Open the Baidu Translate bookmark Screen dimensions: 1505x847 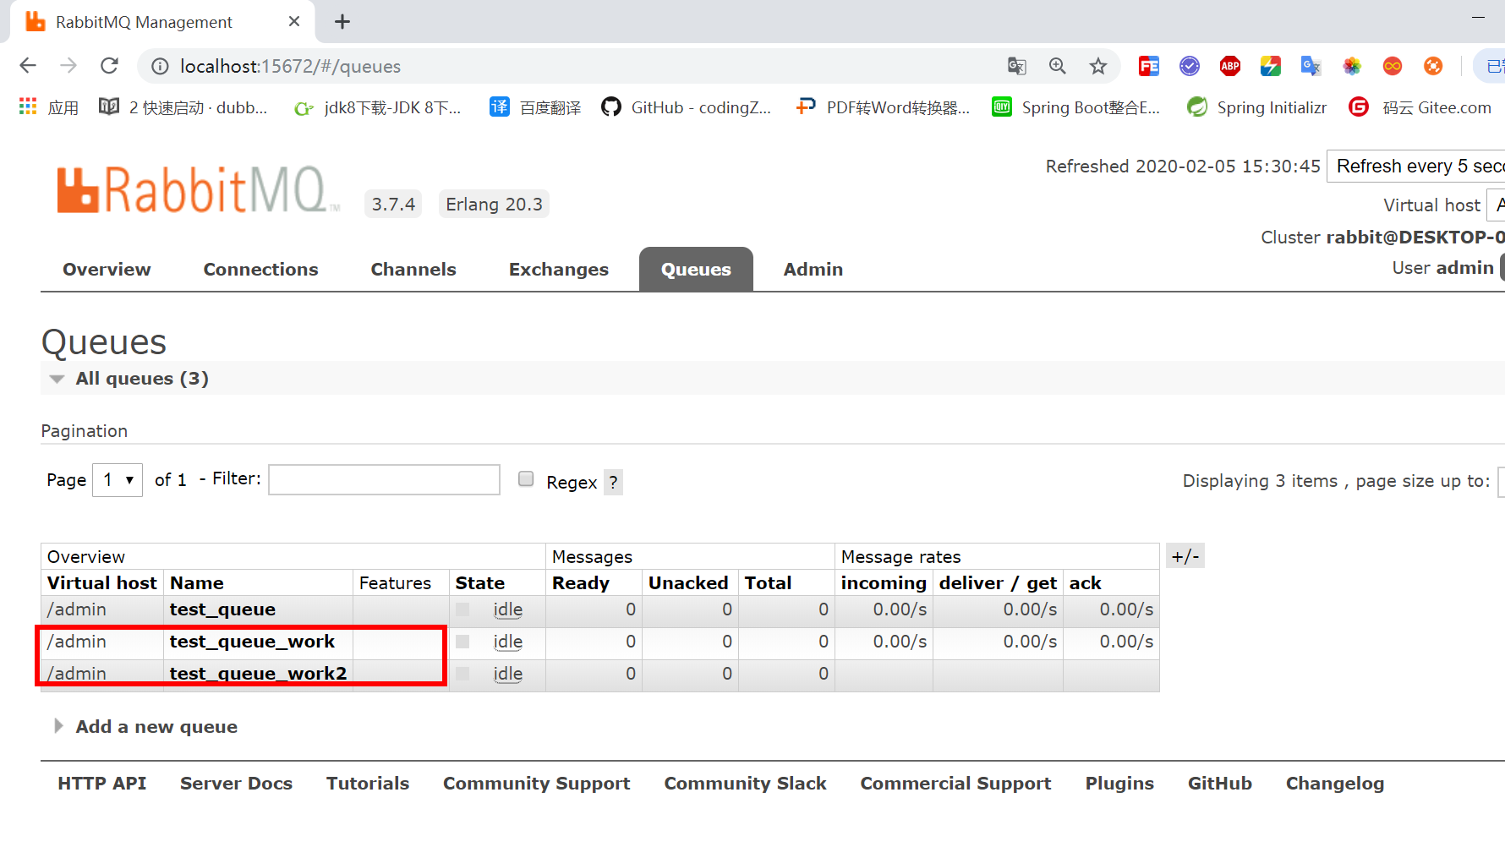click(536, 107)
